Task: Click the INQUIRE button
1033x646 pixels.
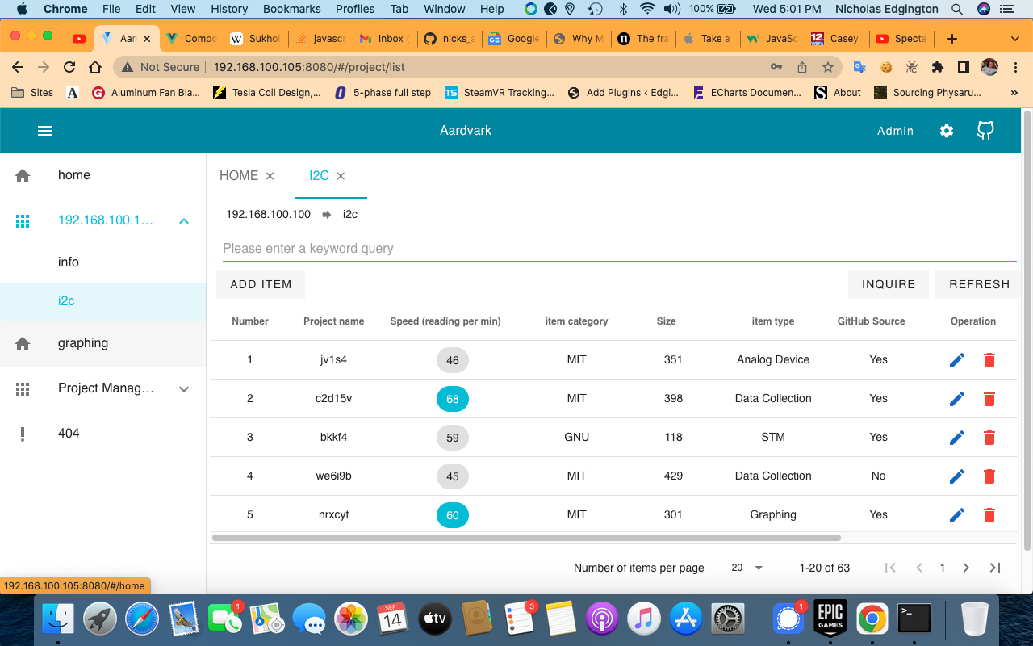Action: 889,284
